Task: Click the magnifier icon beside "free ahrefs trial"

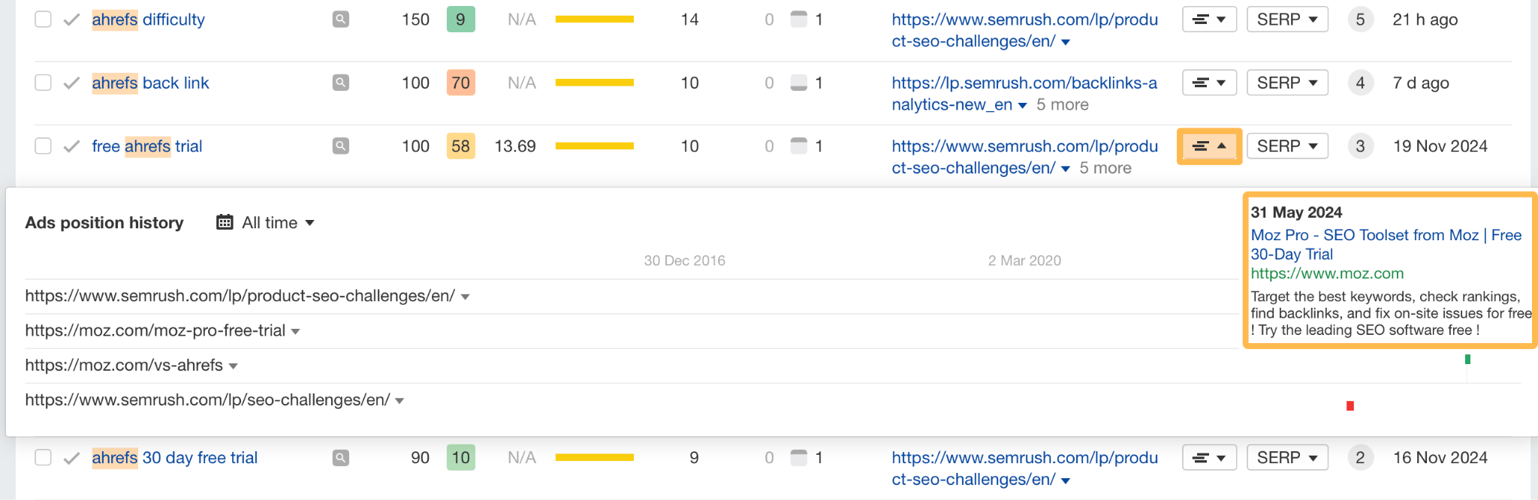Action: [340, 146]
